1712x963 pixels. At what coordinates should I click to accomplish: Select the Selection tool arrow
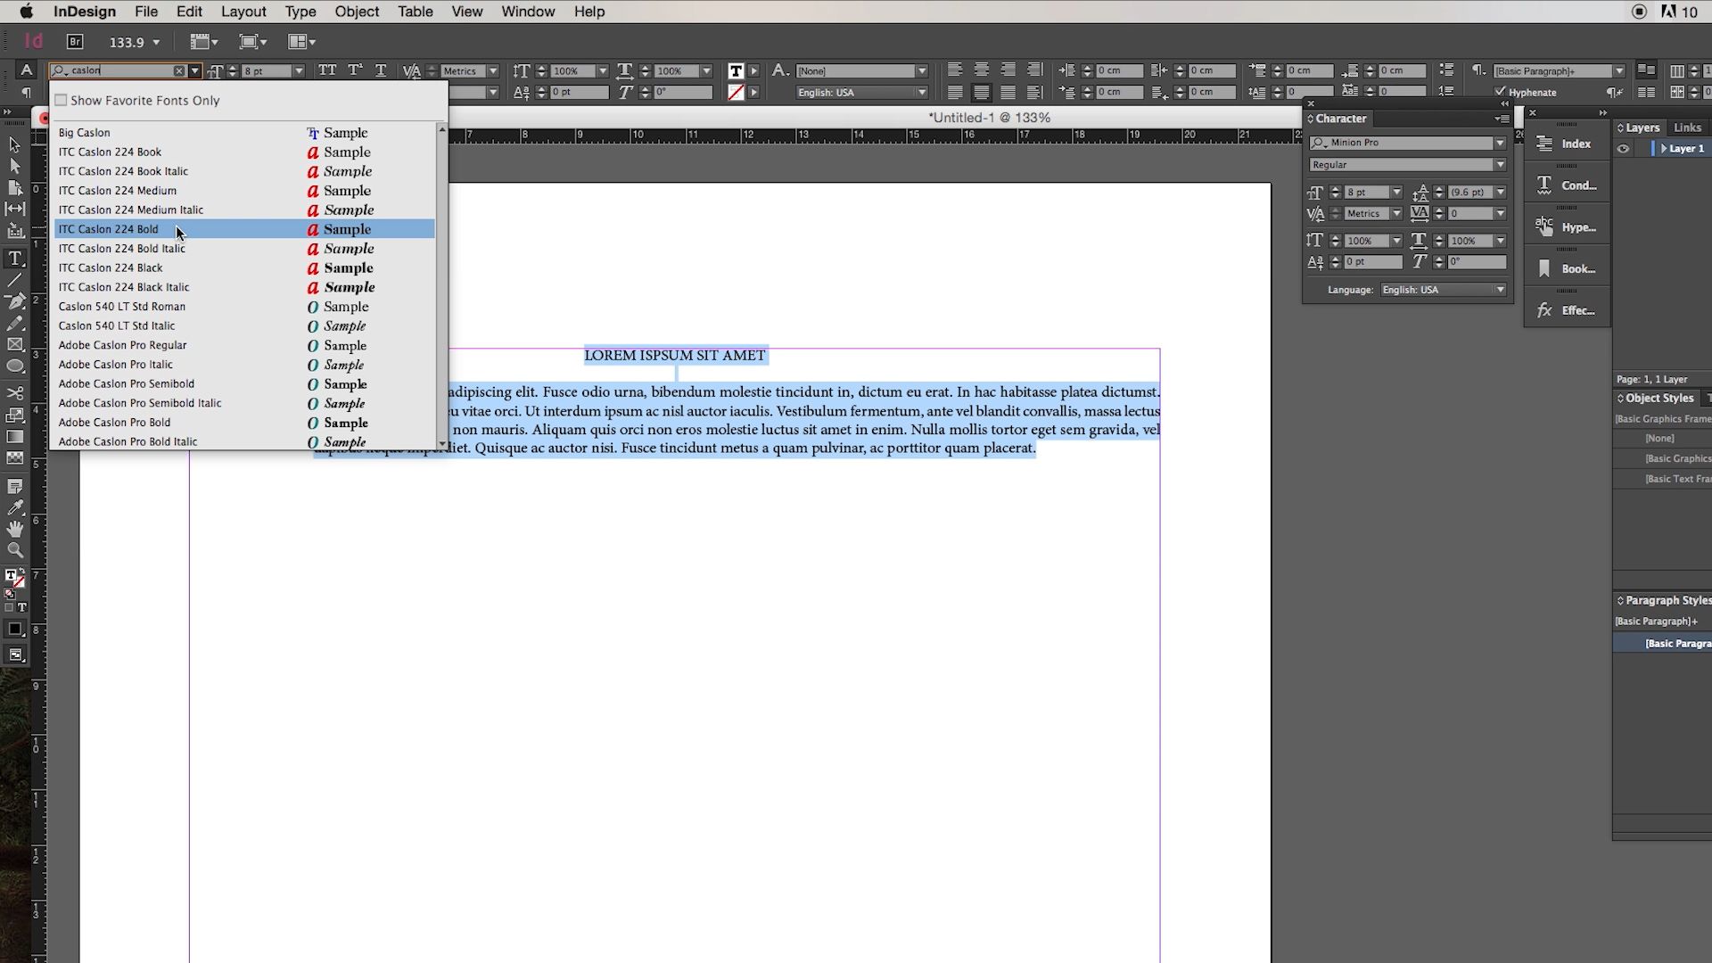(x=14, y=144)
